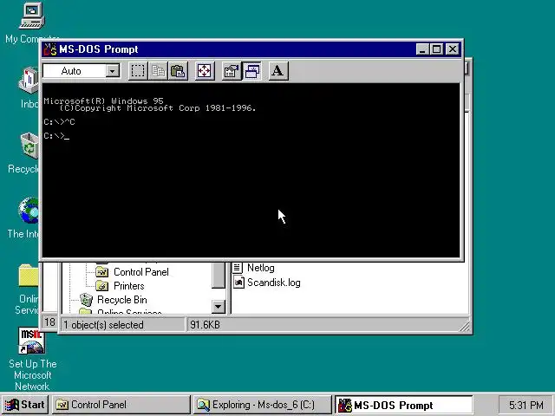Screen dimensions: 555x416
Task: Click the Explorer window resize grip
Action: click(x=465, y=326)
